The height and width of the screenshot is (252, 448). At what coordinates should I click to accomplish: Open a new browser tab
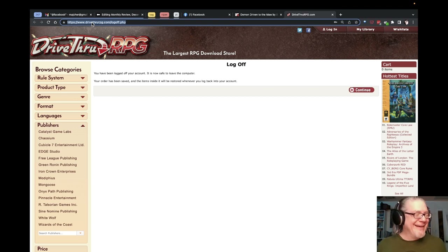(341, 15)
